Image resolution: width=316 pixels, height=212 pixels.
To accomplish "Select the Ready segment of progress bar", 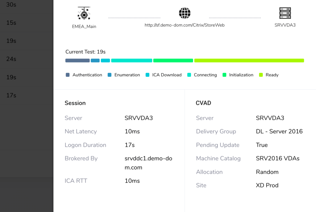I will click(249, 61).
